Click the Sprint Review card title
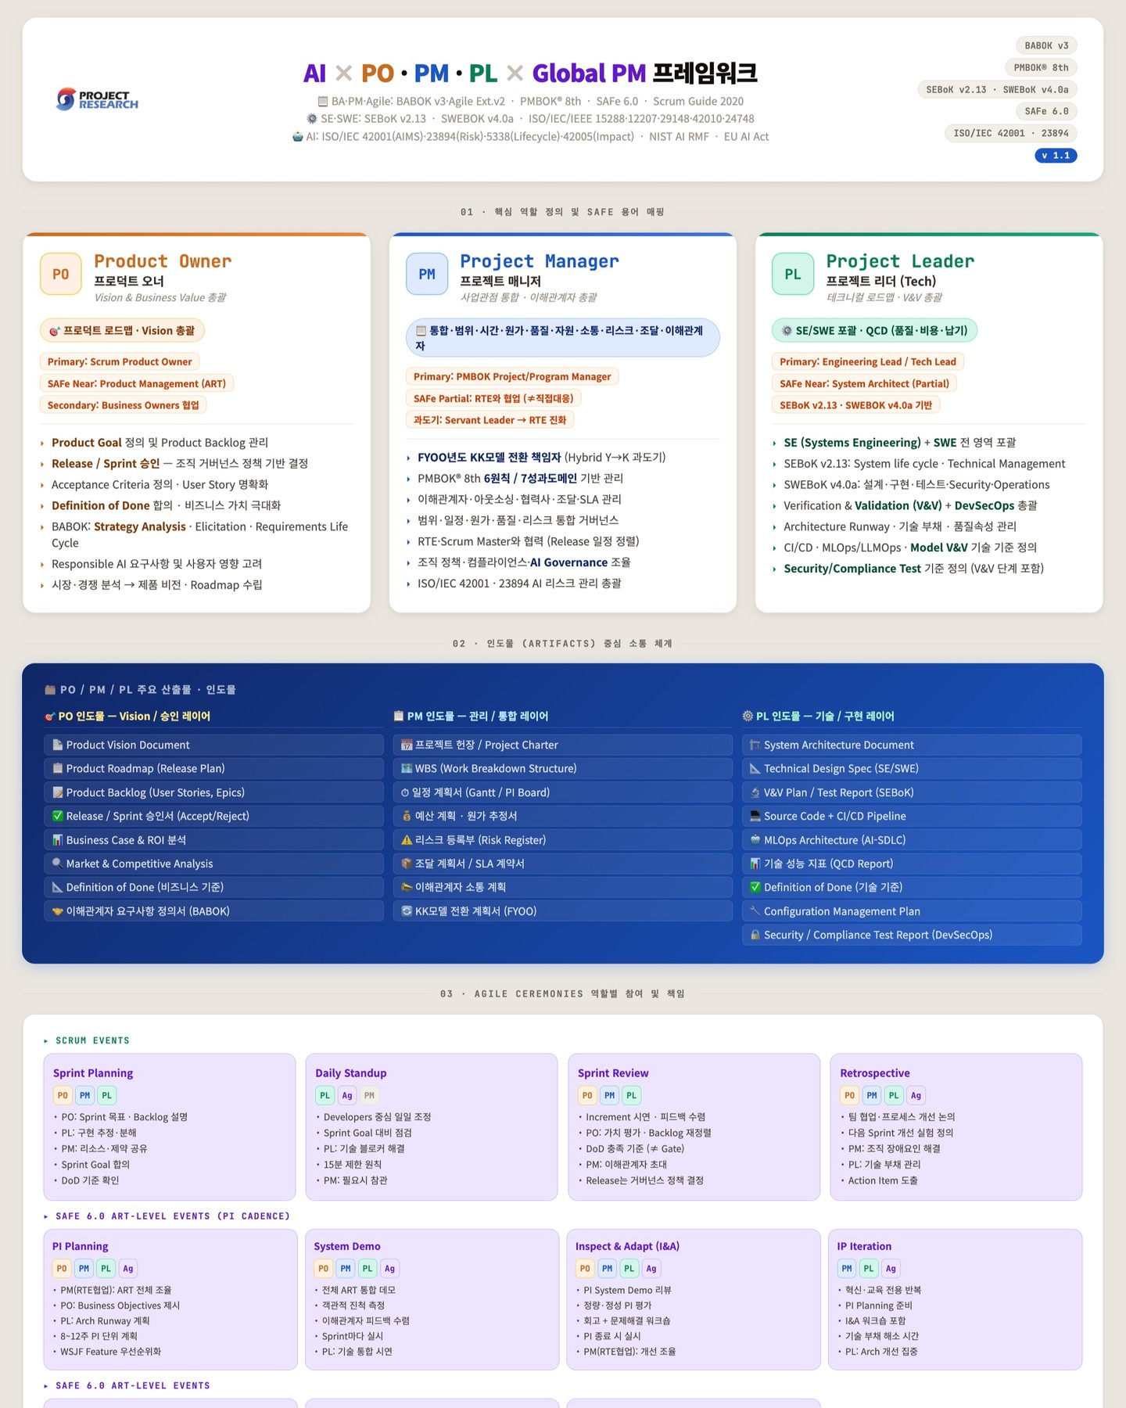Image resolution: width=1126 pixels, height=1408 pixels. [x=613, y=1073]
